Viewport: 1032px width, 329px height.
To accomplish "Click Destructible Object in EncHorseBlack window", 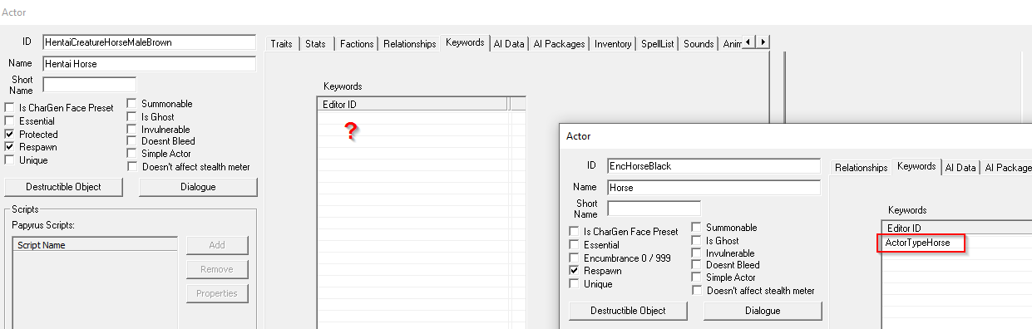I will pos(629,311).
